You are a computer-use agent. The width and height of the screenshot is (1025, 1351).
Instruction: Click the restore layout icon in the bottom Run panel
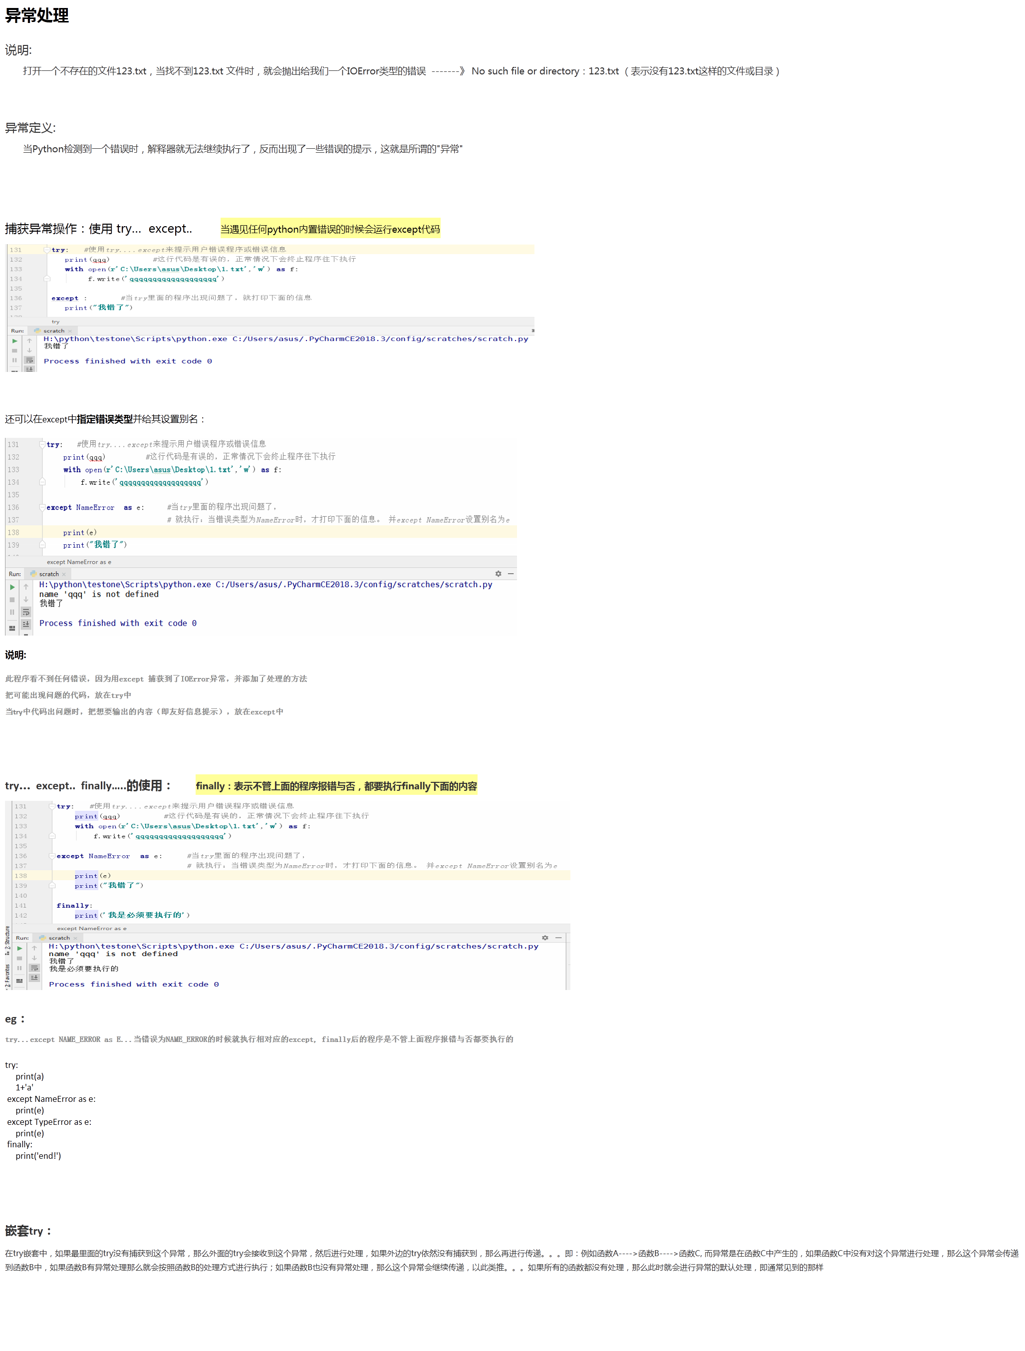point(19,980)
